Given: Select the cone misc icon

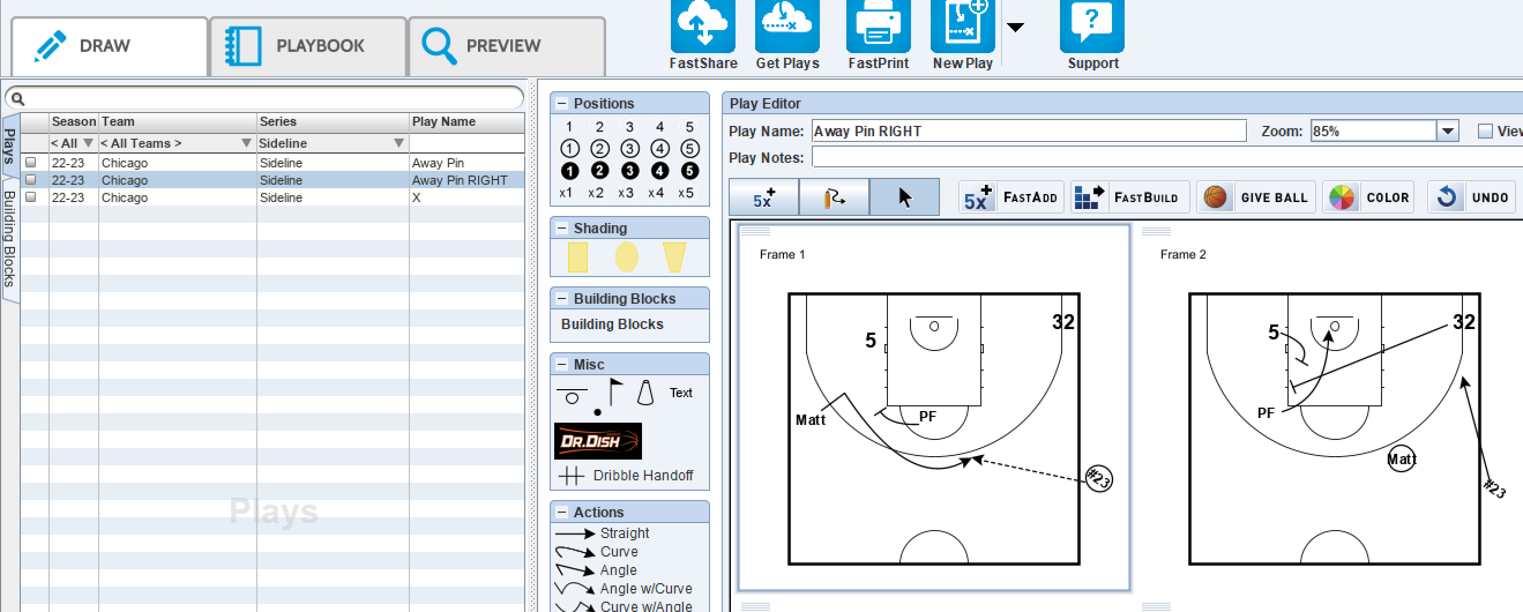Looking at the screenshot, I should (645, 393).
